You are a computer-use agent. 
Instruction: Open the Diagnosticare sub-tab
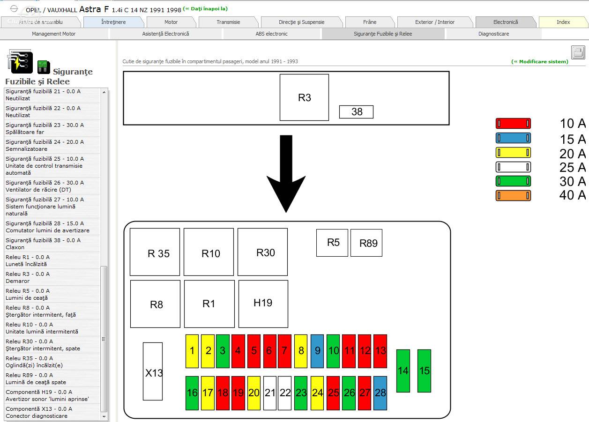[493, 34]
